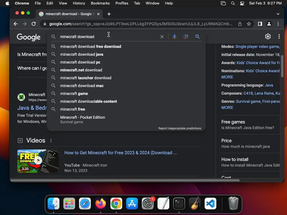Launch GarageBand from the dock
Image resolution: width=287 pixels, height=215 pixels.
pyautogui.click(x=195, y=204)
